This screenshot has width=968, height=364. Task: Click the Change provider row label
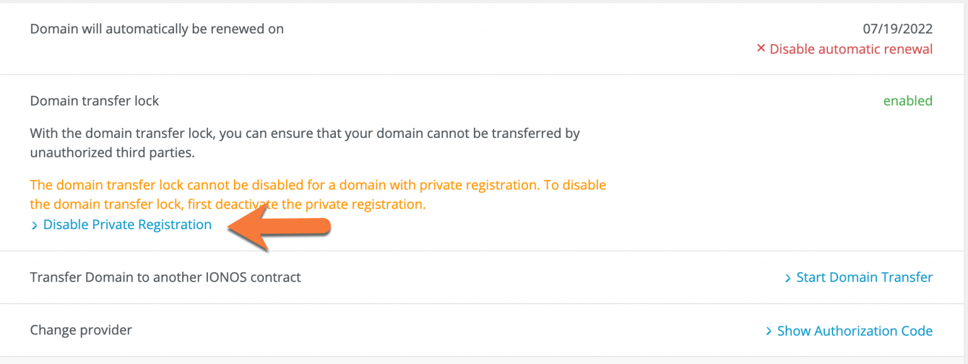pos(81,330)
